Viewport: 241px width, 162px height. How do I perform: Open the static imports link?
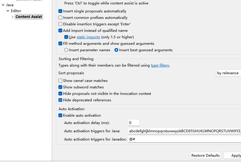(x=88, y=37)
